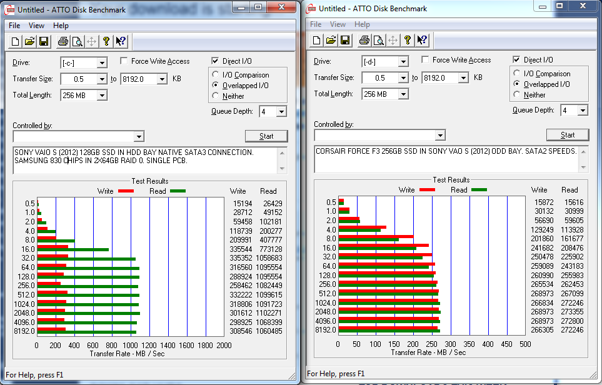Expand the Queue Depth dropdown in the drive D window
Viewport: 602px width, 385px height.
tap(582, 111)
